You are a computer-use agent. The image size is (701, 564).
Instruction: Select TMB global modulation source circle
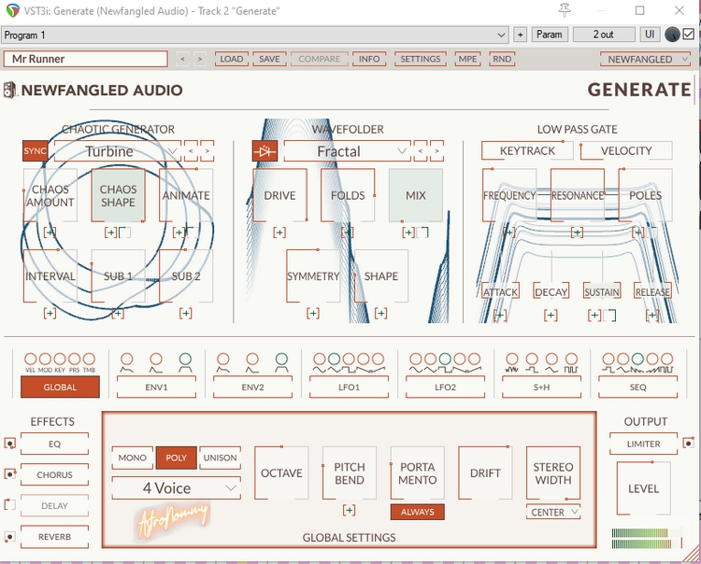pos(89,359)
